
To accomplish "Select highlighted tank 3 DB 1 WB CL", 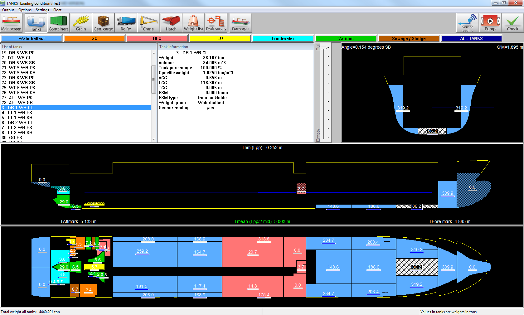I will (76, 108).
